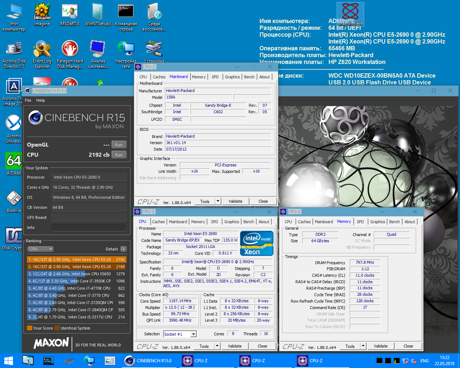
Task: Switch the ENG language indicator
Action: [x=424, y=361]
